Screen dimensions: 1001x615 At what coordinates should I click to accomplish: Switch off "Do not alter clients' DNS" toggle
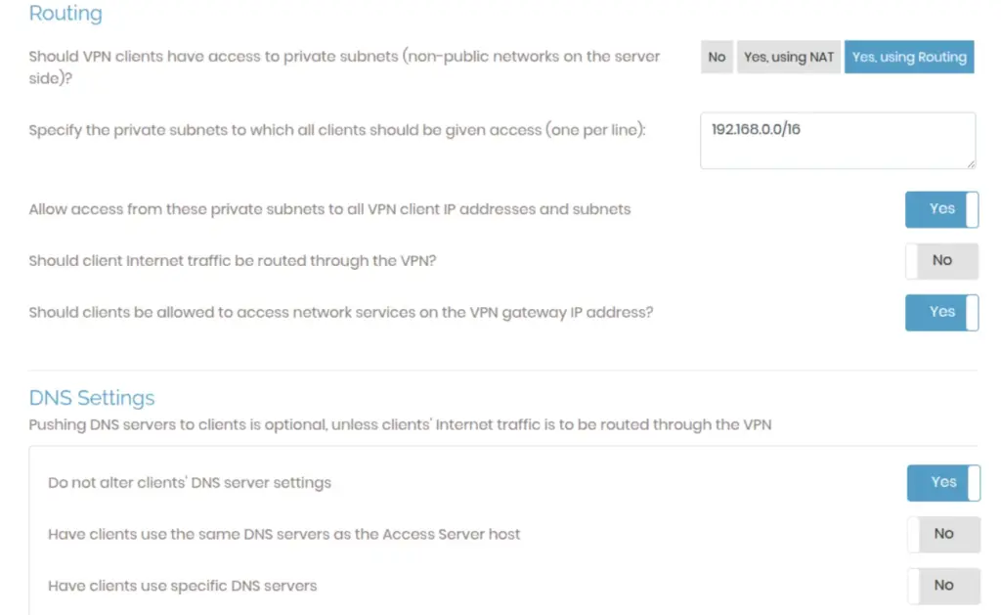(943, 483)
